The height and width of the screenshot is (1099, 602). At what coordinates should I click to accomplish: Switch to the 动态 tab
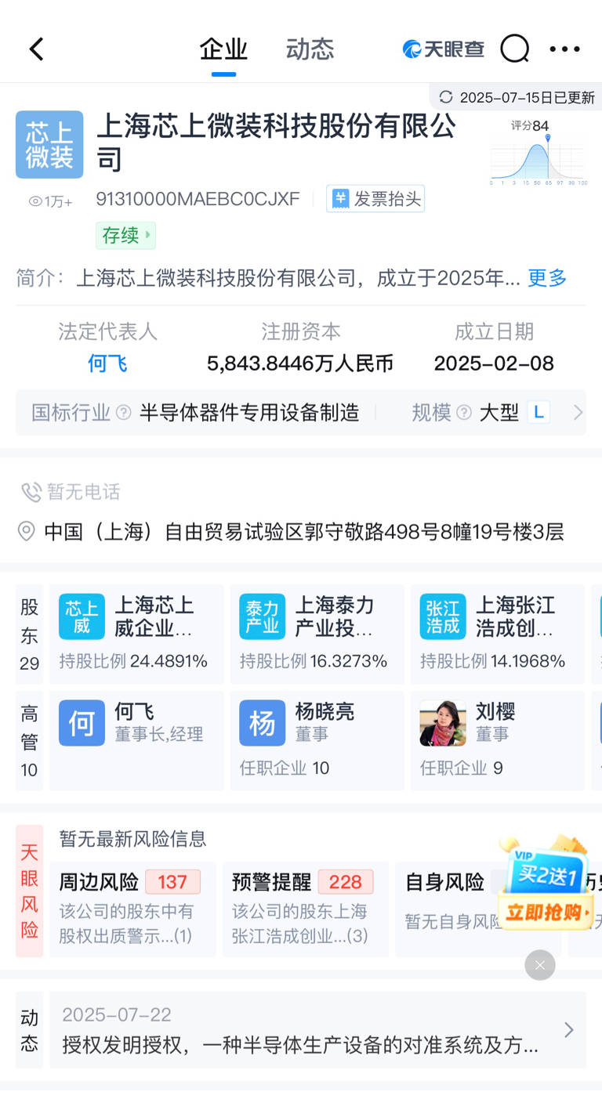[310, 49]
